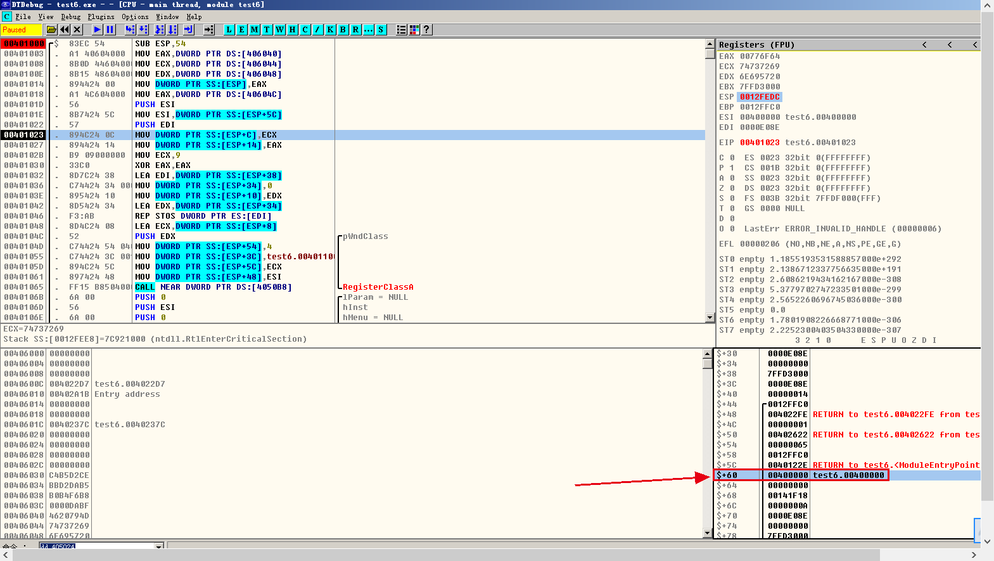Select disassembly address 00401000

[23, 44]
